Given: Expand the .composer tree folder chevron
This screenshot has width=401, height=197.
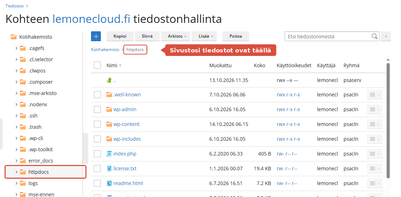Looking at the screenshot, I should point(17,82).
